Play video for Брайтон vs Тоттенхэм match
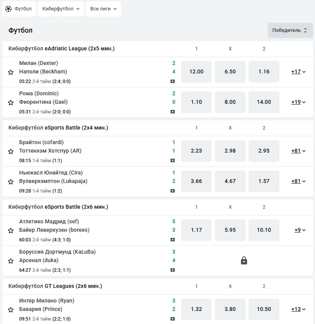Image resolution: width=315 pixels, height=324 pixels. [173, 161]
